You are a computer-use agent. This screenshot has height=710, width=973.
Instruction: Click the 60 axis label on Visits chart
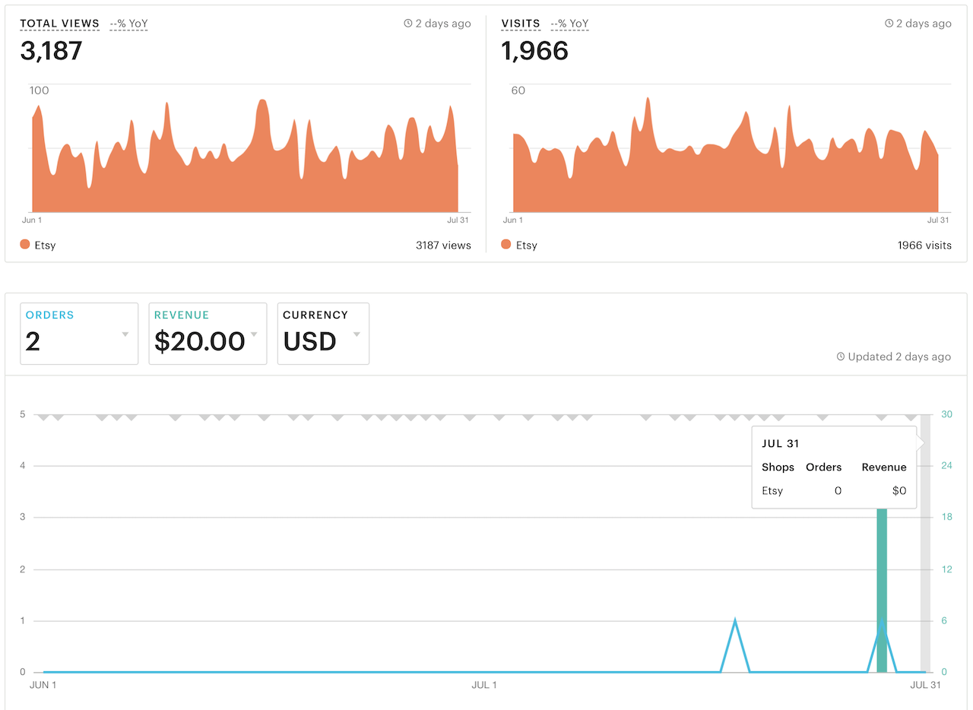click(x=518, y=90)
